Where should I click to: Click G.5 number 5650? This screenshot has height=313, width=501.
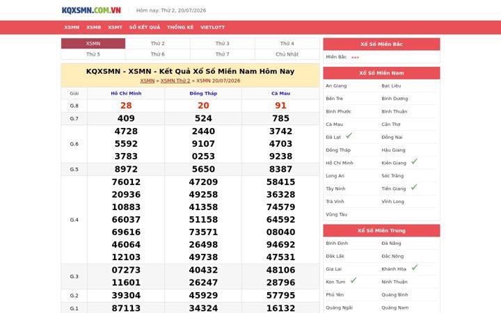[203, 169]
